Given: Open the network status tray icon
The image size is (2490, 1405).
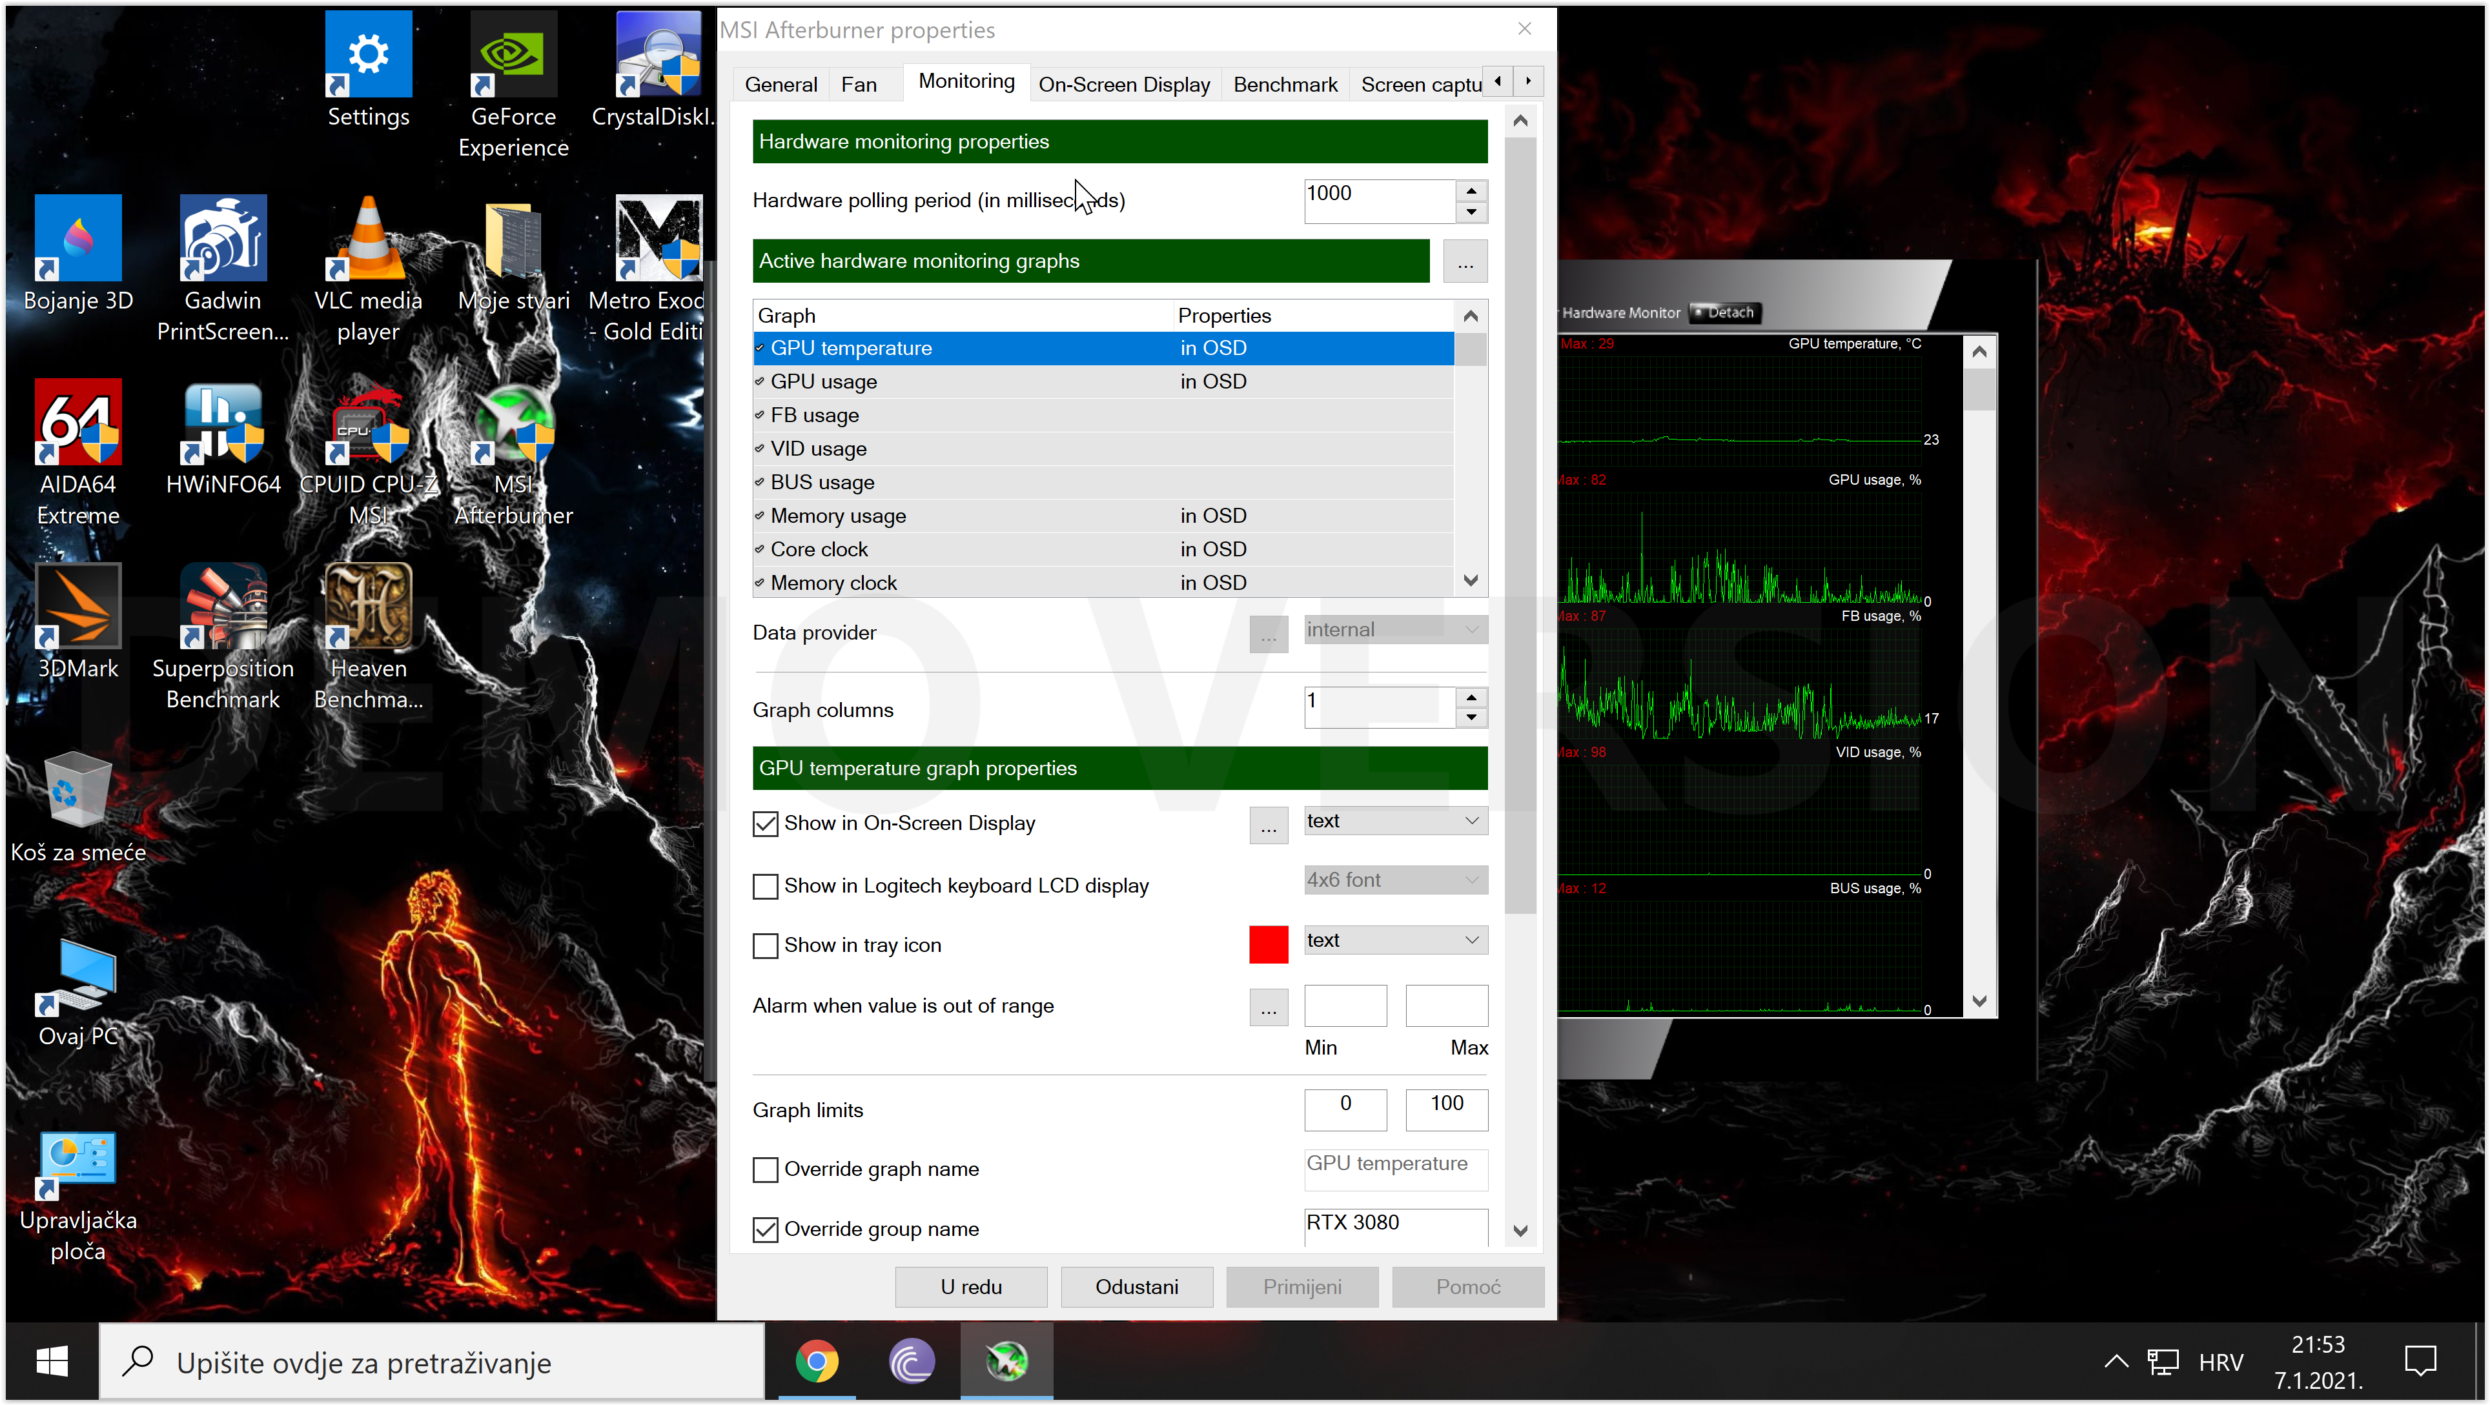Looking at the screenshot, I should click(2162, 1362).
